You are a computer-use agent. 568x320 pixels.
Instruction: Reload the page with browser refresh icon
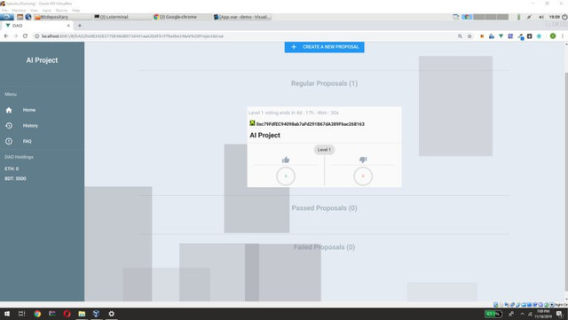click(25, 35)
